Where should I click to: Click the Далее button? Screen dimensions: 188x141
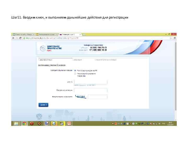43,105
